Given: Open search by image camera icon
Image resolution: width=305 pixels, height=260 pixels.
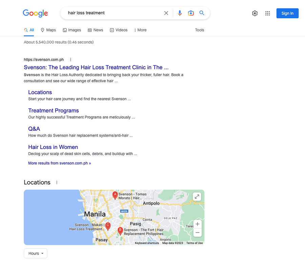Looking at the screenshot, I should point(191,13).
